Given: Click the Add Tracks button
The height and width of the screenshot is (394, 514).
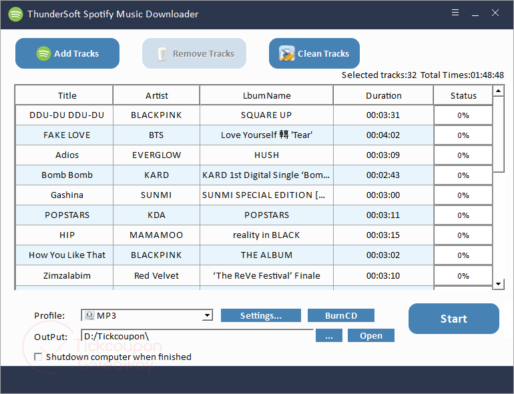Looking at the screenshot, I should [x=67, y=53].
